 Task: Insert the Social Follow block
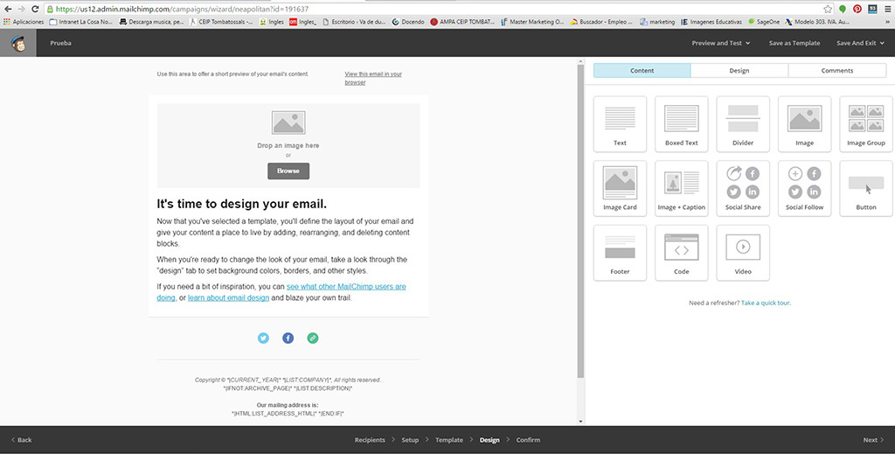coord(805,188)
